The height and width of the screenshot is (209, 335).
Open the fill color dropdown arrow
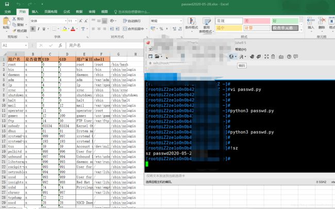[x=69, y=29]
